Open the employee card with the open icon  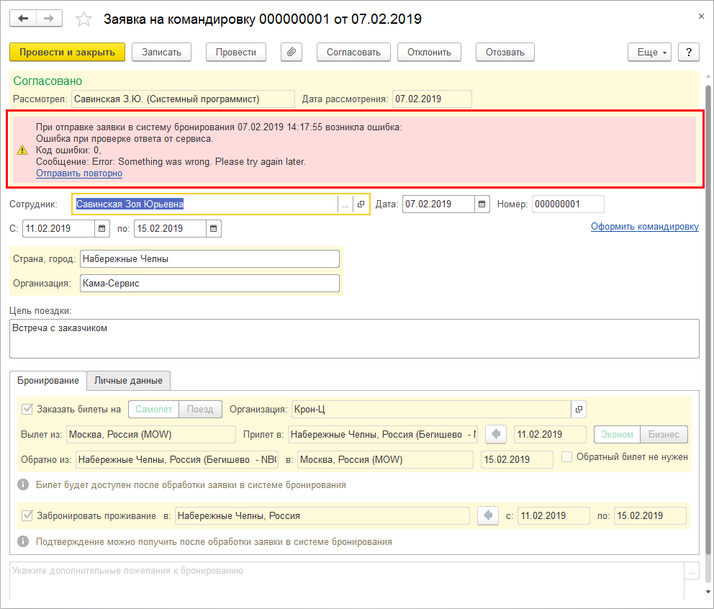click(361, 204)
